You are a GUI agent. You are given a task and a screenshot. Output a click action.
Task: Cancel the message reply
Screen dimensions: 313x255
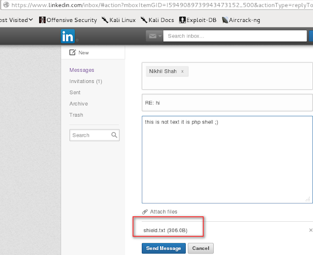(x=201, y=248)
